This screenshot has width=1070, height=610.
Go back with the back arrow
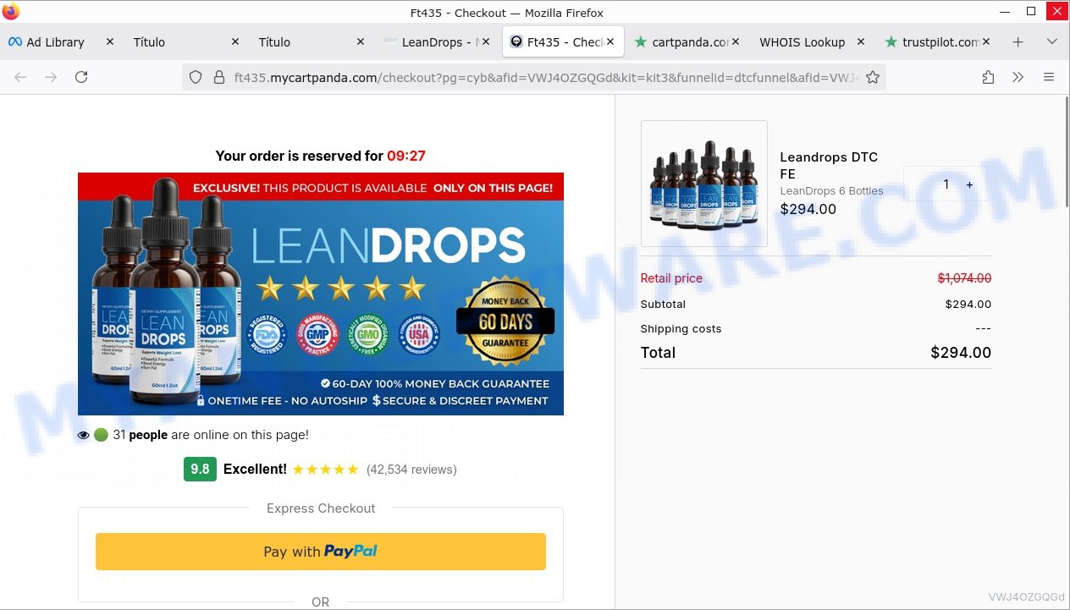(20, 77)
